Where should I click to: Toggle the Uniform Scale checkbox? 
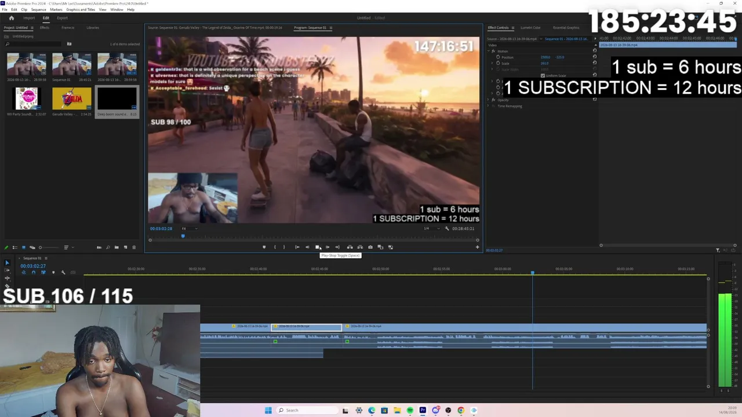click(543, 76)
